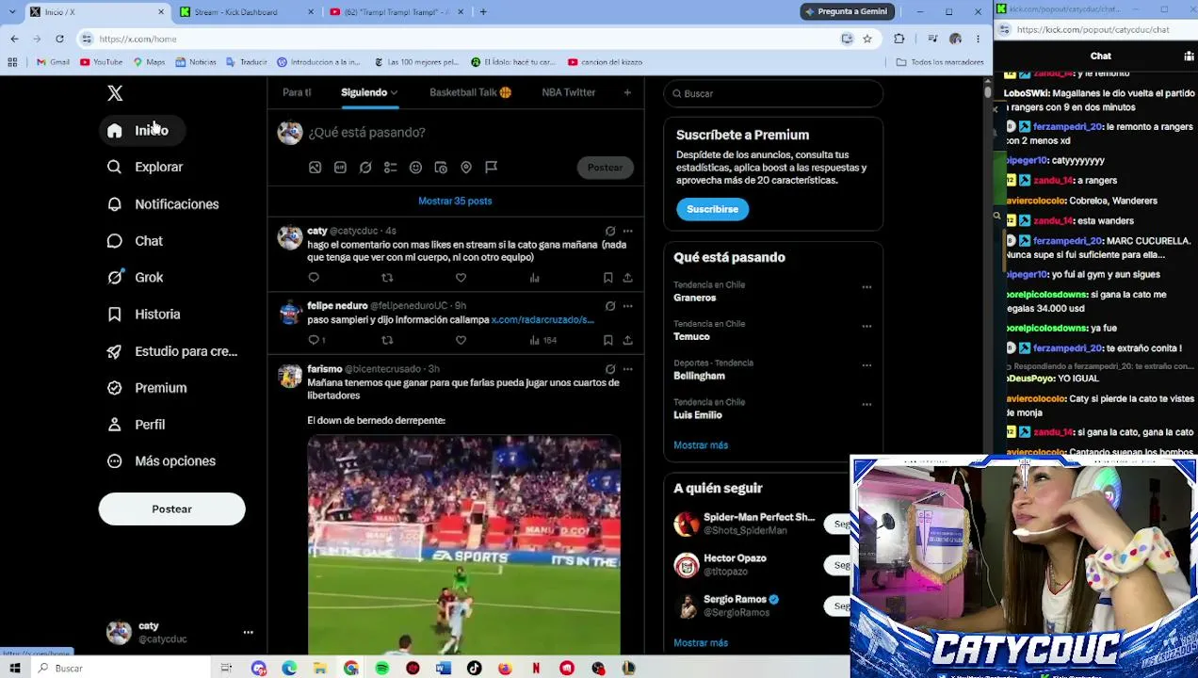Image resolution: width=1198 pixels, height=678 pixels.
Task: Switch to NBA Twitter tab
Action: point(569,92)
